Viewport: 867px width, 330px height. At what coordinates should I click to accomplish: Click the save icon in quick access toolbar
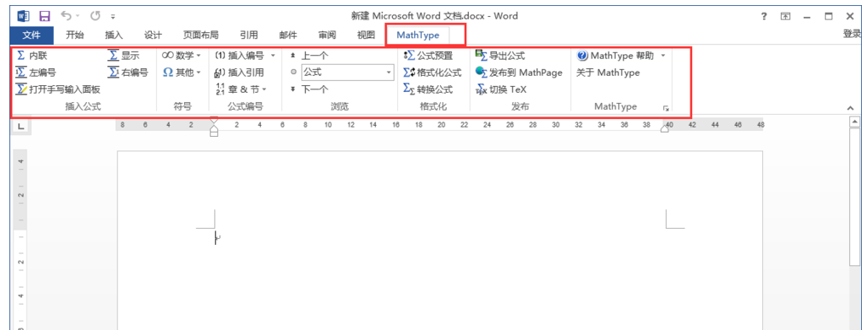(x=45, y=16)
